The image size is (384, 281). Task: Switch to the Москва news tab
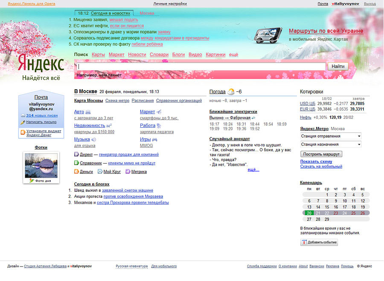(x=147, y=13)
